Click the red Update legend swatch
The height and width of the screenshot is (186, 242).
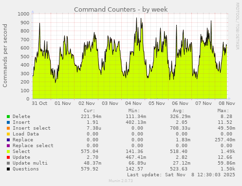(8, 157)
